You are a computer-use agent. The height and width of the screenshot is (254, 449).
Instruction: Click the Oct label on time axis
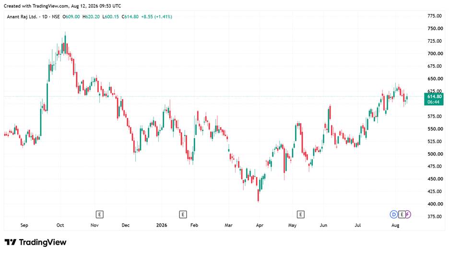click(x=60, y=225)
